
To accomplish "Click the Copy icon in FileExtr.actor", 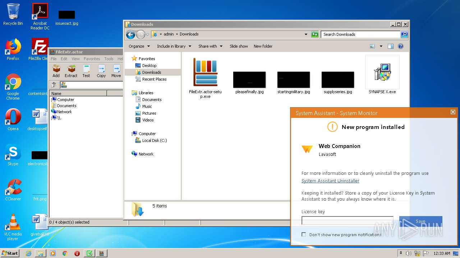I will point(101,71).
